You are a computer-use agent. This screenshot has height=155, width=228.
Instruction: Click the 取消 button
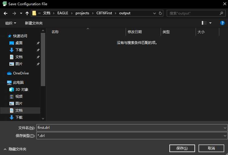(211, 148)
